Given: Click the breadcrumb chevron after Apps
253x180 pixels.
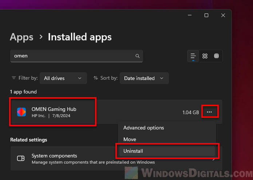Looking at the screenshot, I should tap(41, 37).
